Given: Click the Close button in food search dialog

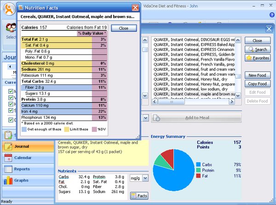Looking at the screenshot, I should click(258, 40).
